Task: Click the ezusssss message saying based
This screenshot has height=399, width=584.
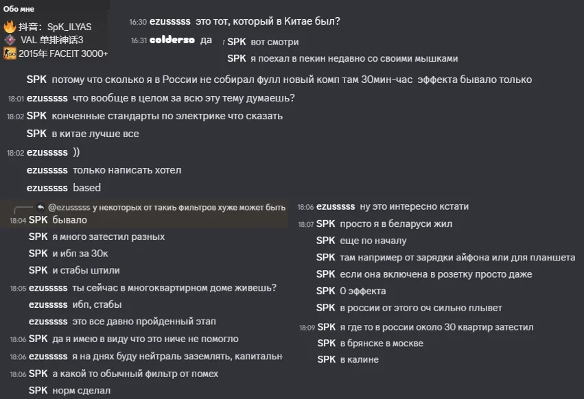Action: tap(86, 188)
